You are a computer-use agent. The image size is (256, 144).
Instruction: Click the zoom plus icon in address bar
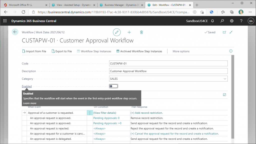click(x=194, y=12)
